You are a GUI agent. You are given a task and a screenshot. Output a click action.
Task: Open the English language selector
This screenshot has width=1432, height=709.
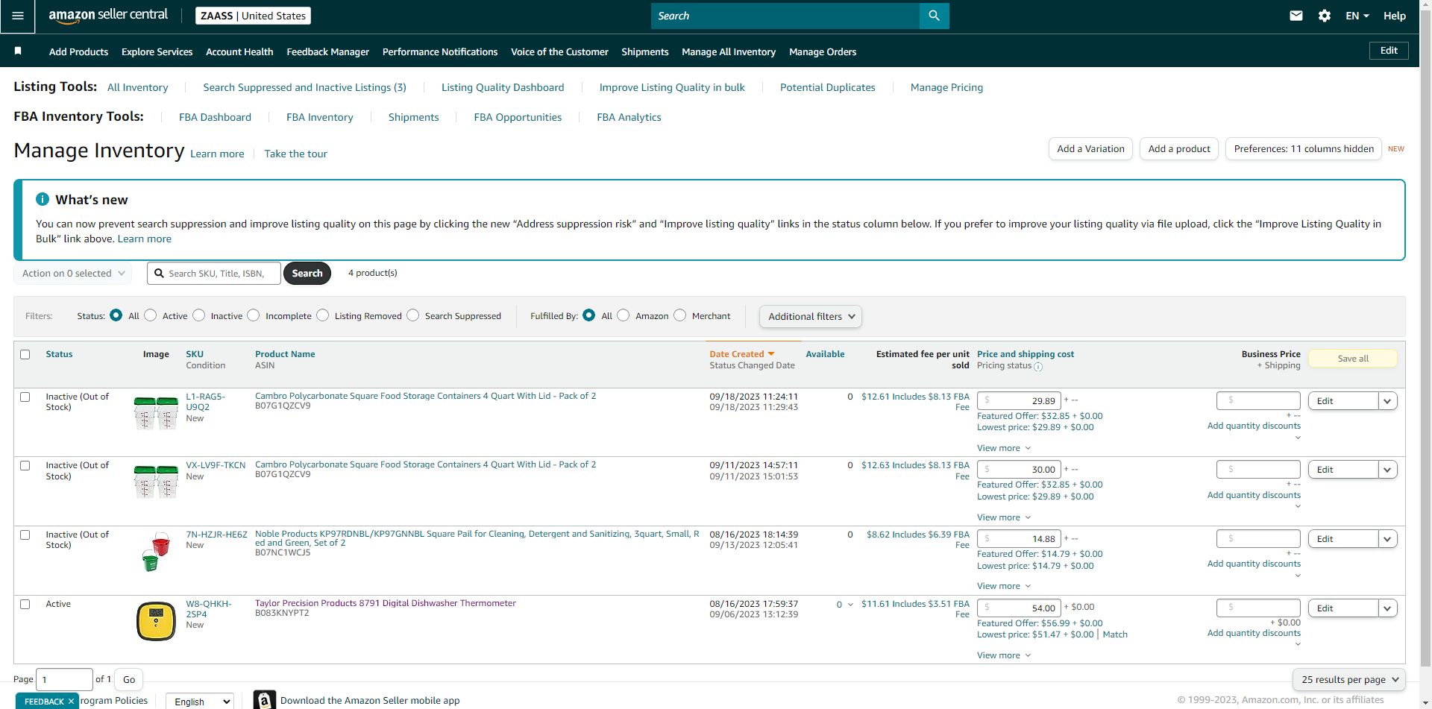199,702
